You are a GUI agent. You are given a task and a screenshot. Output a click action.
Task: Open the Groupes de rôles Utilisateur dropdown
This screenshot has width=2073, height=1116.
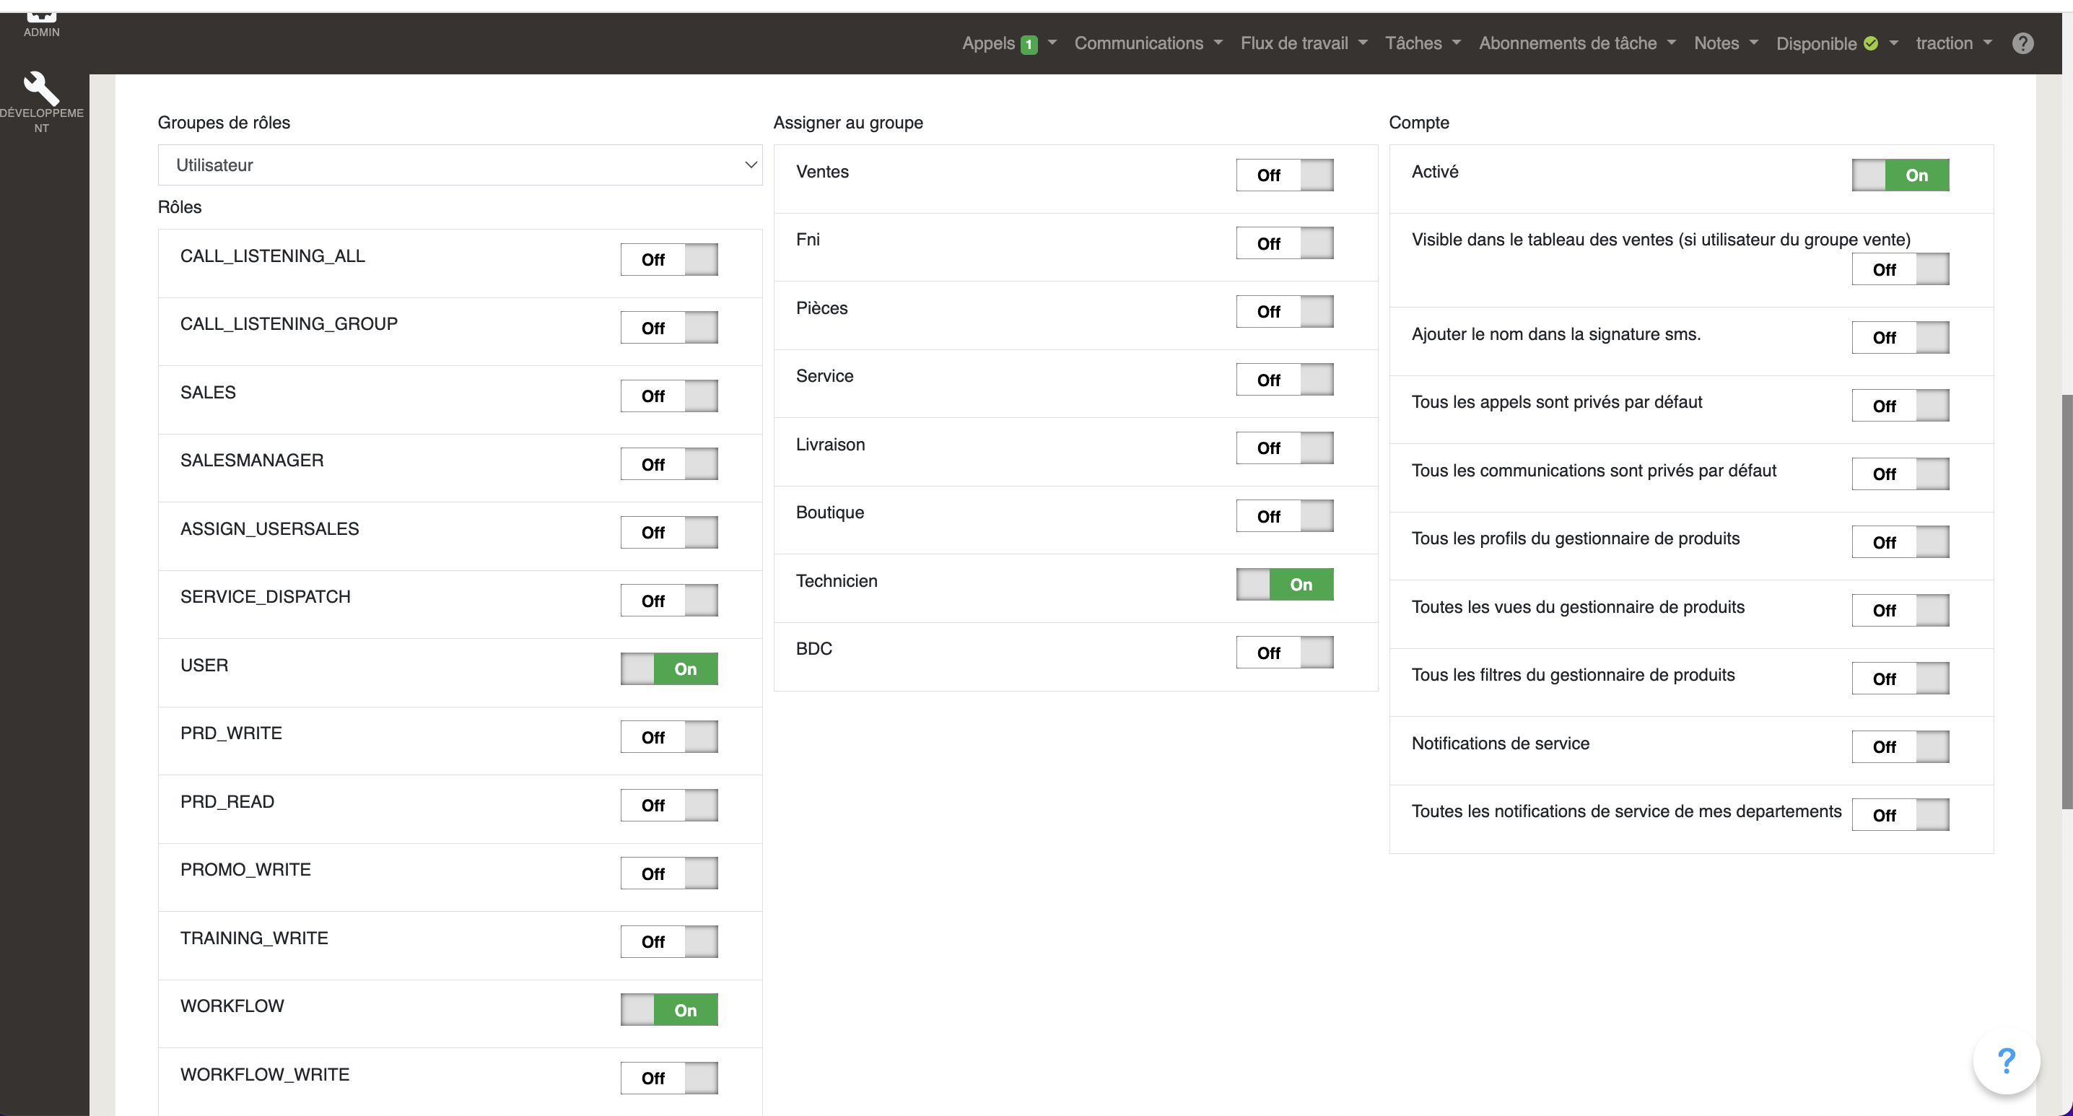point(460,165)
